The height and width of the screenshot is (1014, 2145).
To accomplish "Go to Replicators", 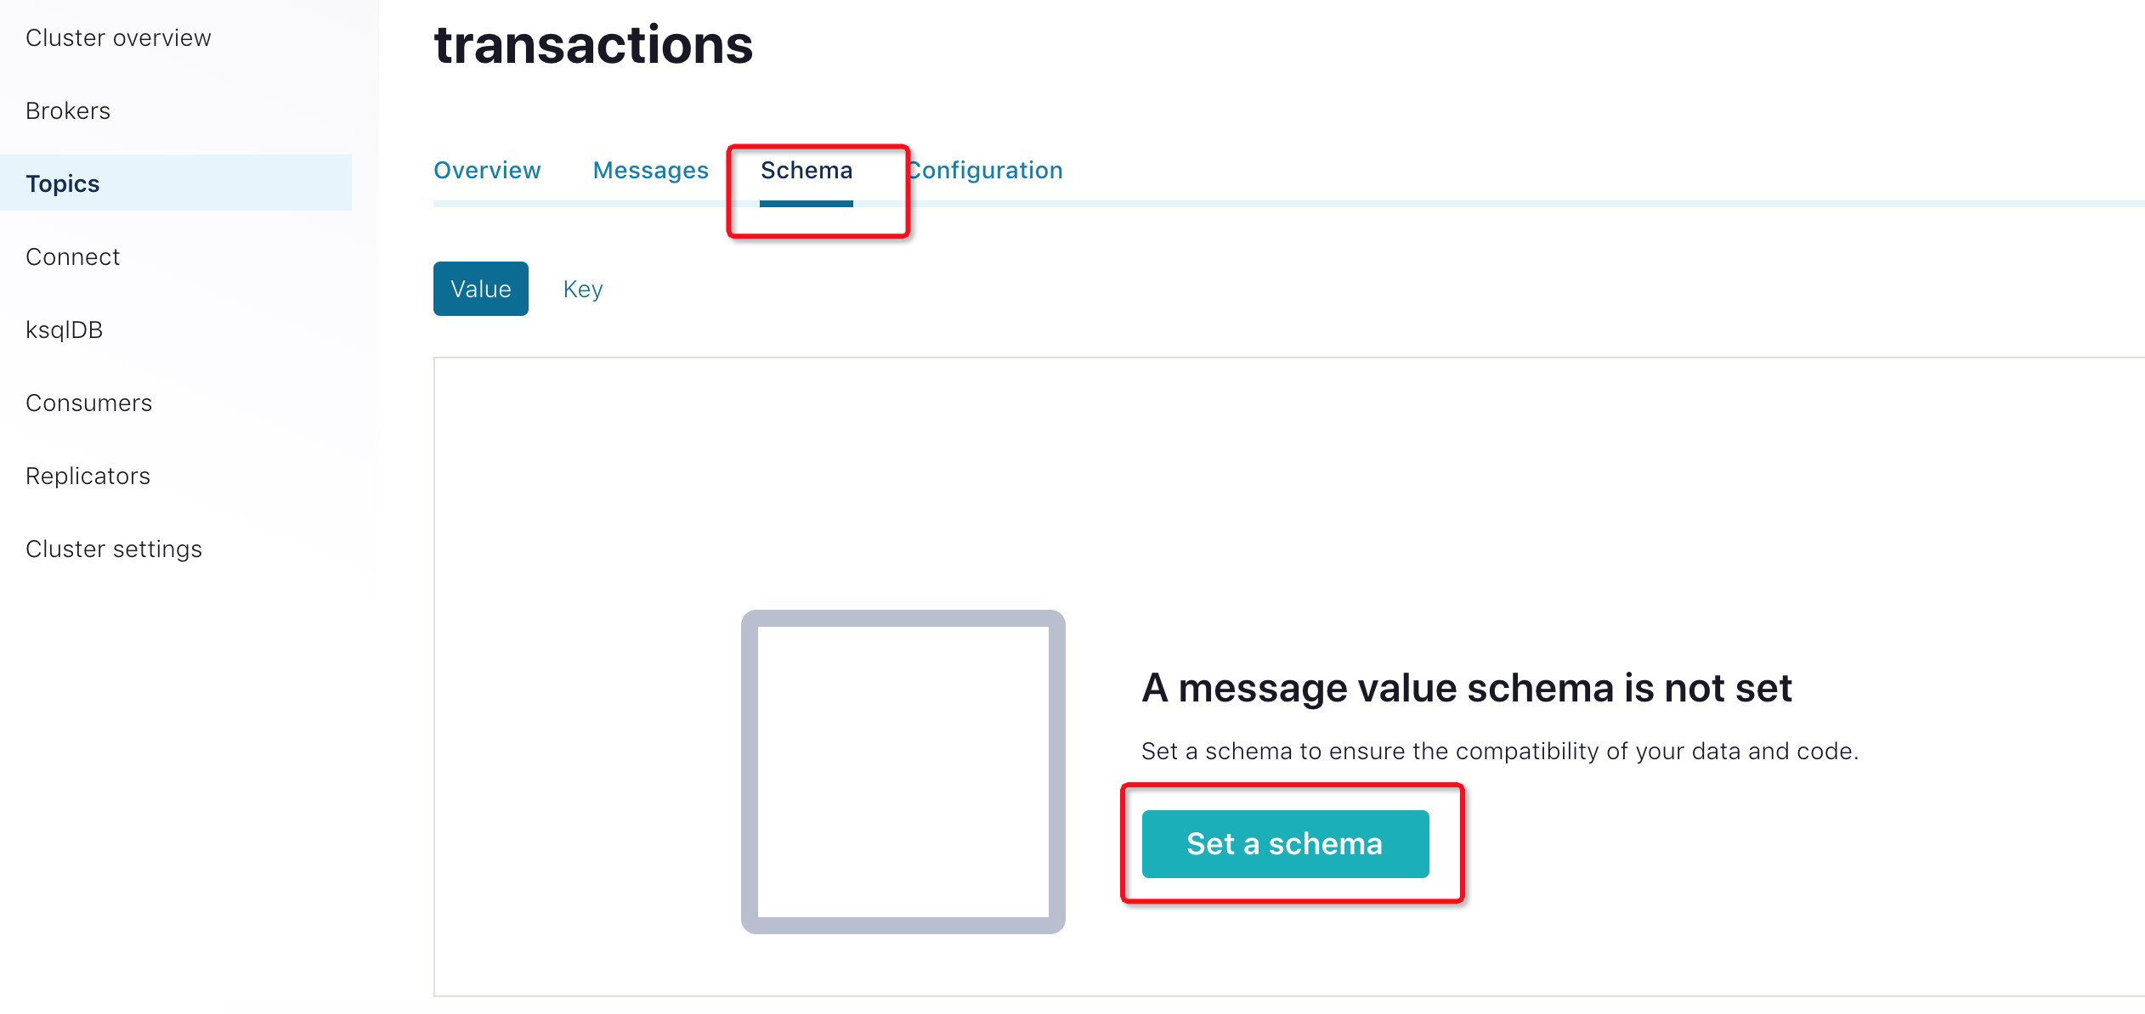I will coord(88,476).
